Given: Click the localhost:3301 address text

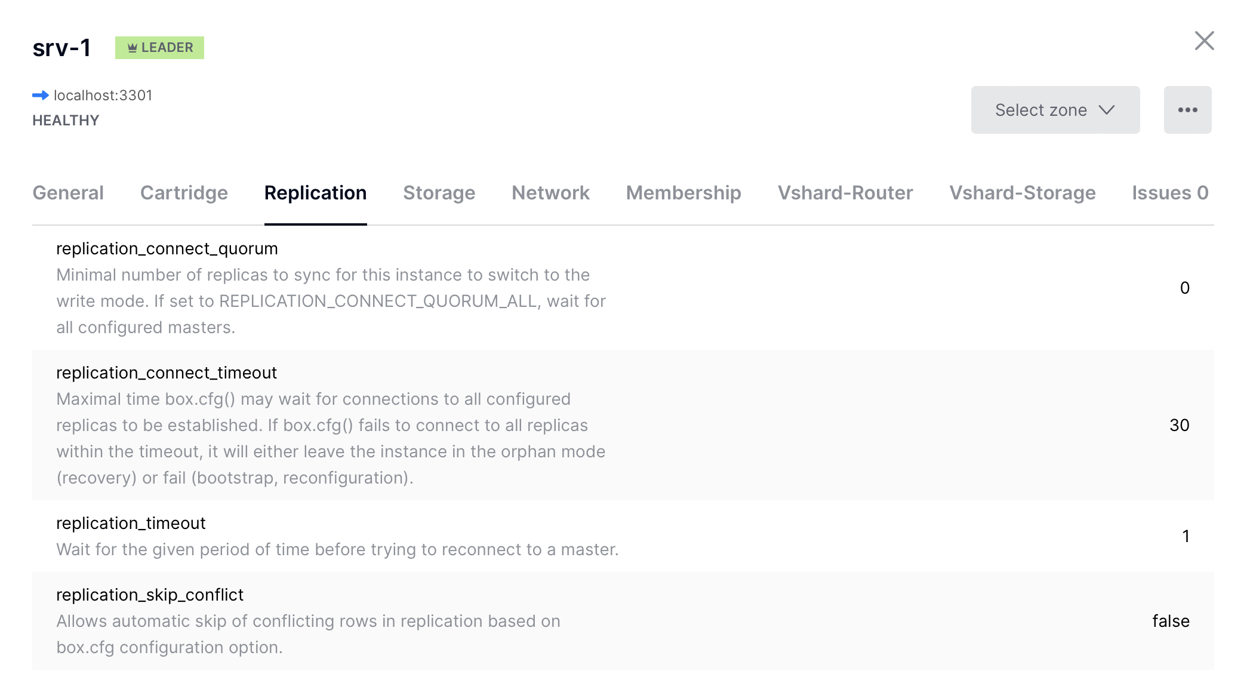Looking at the screenshot, I should tap(103, 96).
